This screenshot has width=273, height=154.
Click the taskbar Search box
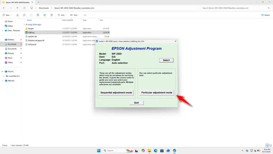(118, 151)
